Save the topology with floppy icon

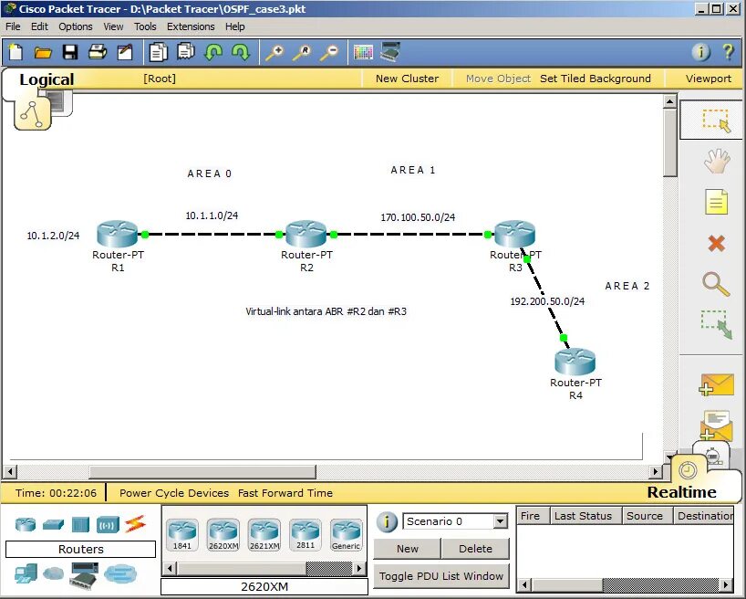[70, 52]
